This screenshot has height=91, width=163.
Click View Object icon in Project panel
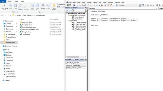tap(70, 11)
